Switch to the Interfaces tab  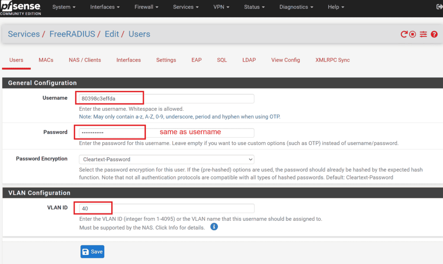tap(128, 60)
